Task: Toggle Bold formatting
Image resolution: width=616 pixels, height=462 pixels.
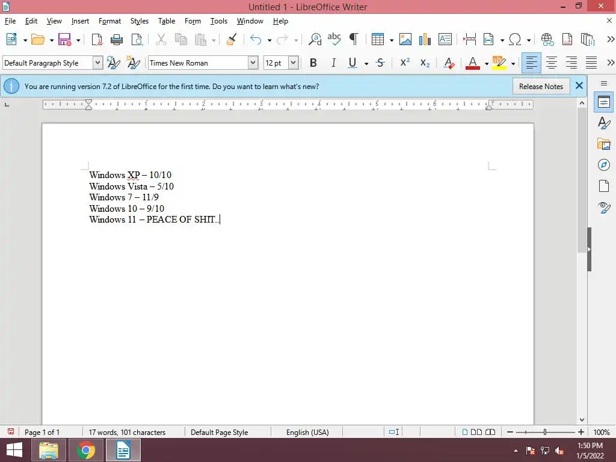Action: point(313,63)
